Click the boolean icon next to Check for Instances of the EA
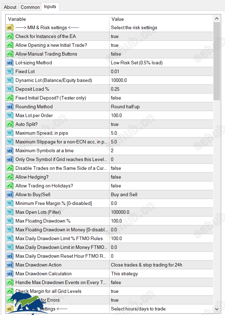Viewport: 225px width, 315px height. point(9,36)
